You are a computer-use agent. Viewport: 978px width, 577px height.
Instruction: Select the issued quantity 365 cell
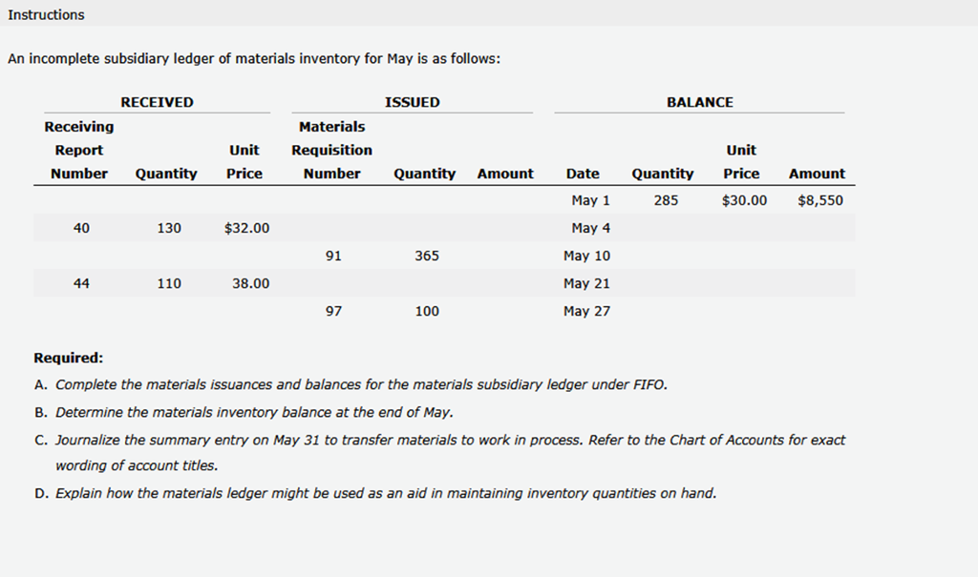[427, 256]
